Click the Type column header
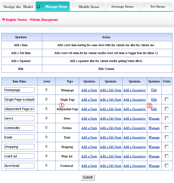This screenshot has width=174, height=183. coord(67,81)
